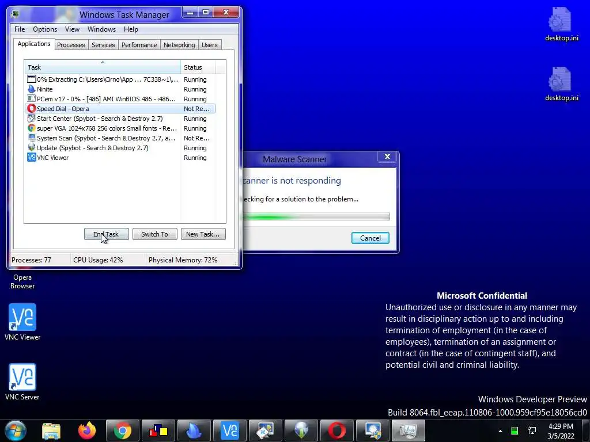Select the VNC Viewer desktop shortcut
Viewport: 590px width, 442px height.
point(22,322)
